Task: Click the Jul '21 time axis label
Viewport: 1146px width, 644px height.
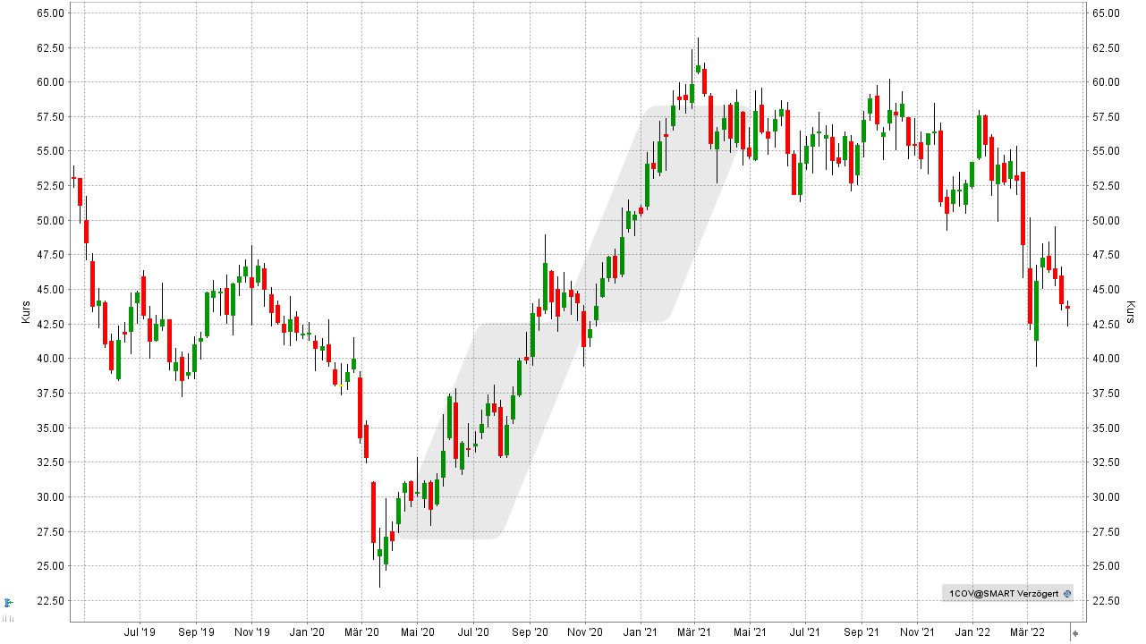Action: (x=806, y=632)
